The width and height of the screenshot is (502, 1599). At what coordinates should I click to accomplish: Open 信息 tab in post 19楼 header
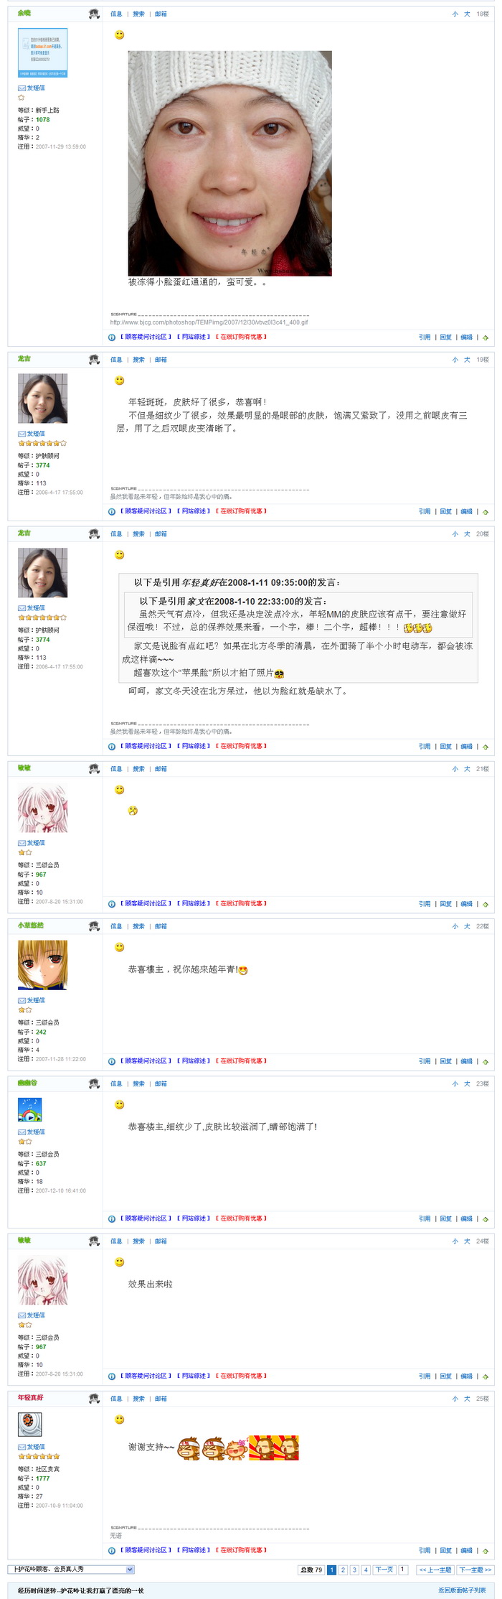tap(116, 360)
